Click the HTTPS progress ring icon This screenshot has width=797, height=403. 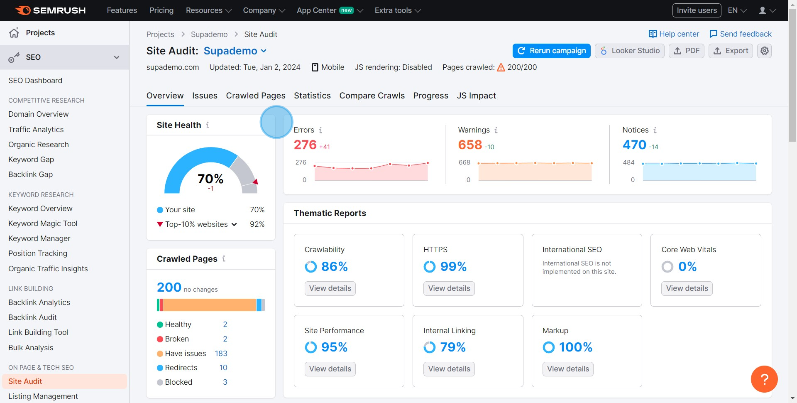430,266
